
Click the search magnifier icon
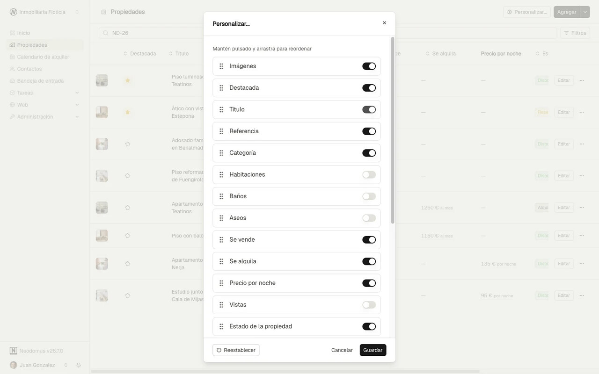[x=106, y=33]
